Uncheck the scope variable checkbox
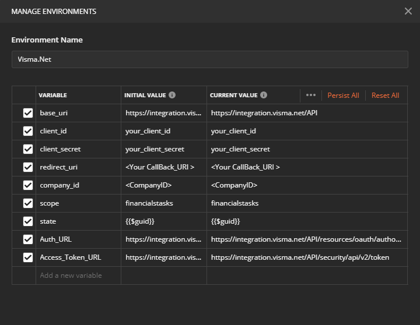Screen dimensions: 420x325 (27, 203)
